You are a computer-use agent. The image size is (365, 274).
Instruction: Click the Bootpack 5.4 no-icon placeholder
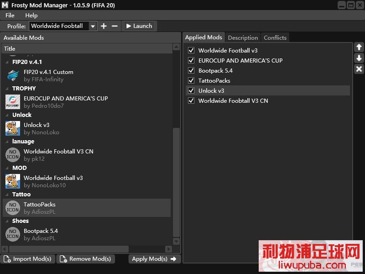pyautogui.click(x=13, y=234)
